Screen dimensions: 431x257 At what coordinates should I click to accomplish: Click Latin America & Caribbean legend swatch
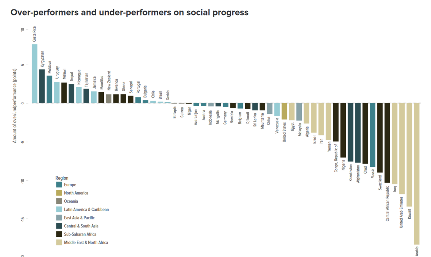tap(59, 210)
